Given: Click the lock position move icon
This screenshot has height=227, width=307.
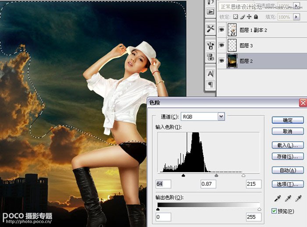Looking at the screenshot, I should tap(249, 17).
